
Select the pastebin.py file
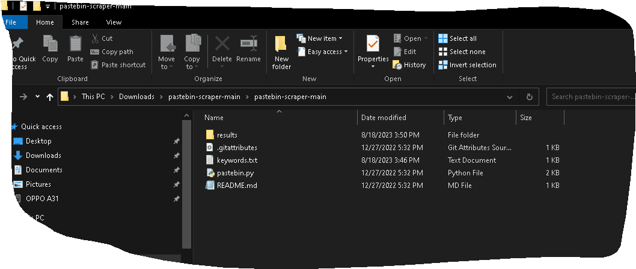[235, 172]
